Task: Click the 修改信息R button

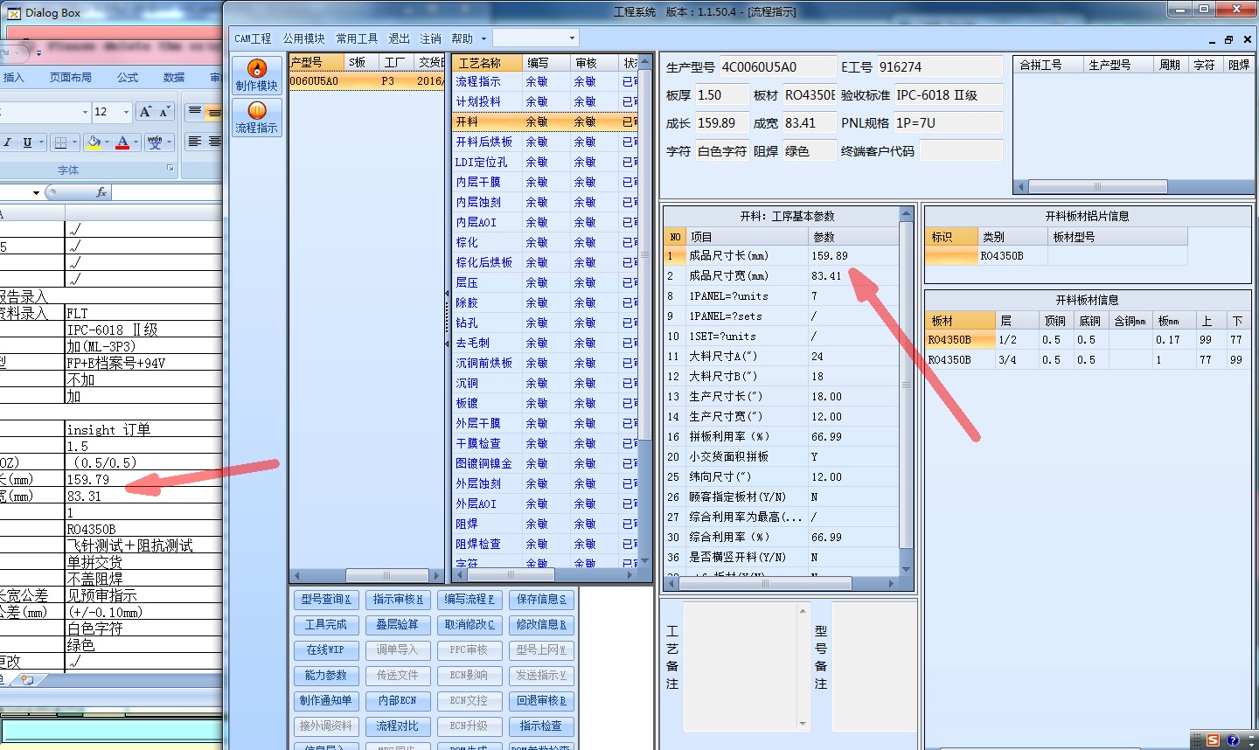Action: [x=541, y=624]
